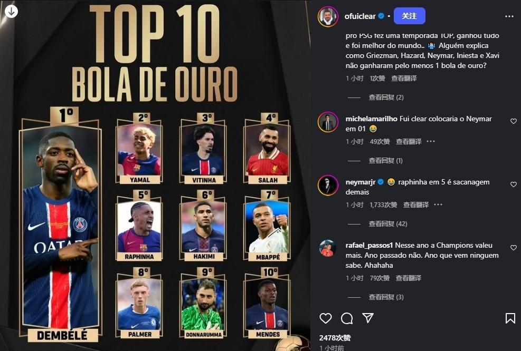Like neymarjr's comment with heart

click(x=514, y=184)
